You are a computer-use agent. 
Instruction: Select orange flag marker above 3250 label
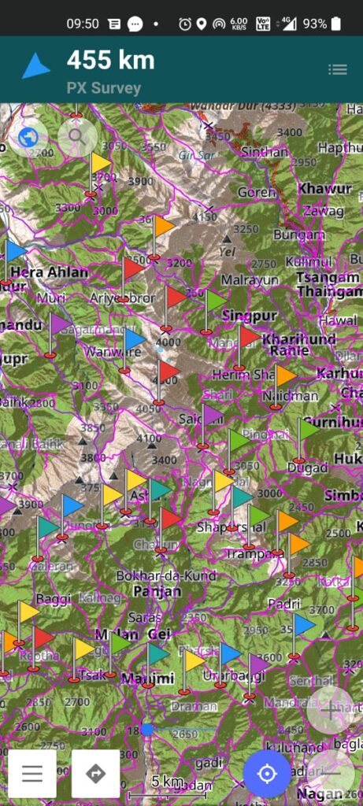(297, 555)
